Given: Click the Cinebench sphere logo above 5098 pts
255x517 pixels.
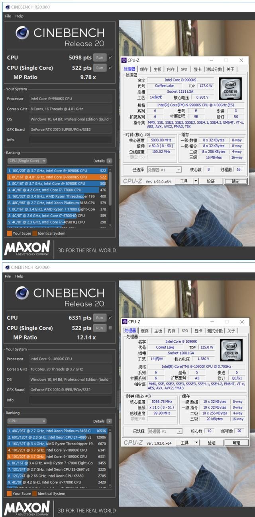Looking at the screenshot, I should [22, 33].
